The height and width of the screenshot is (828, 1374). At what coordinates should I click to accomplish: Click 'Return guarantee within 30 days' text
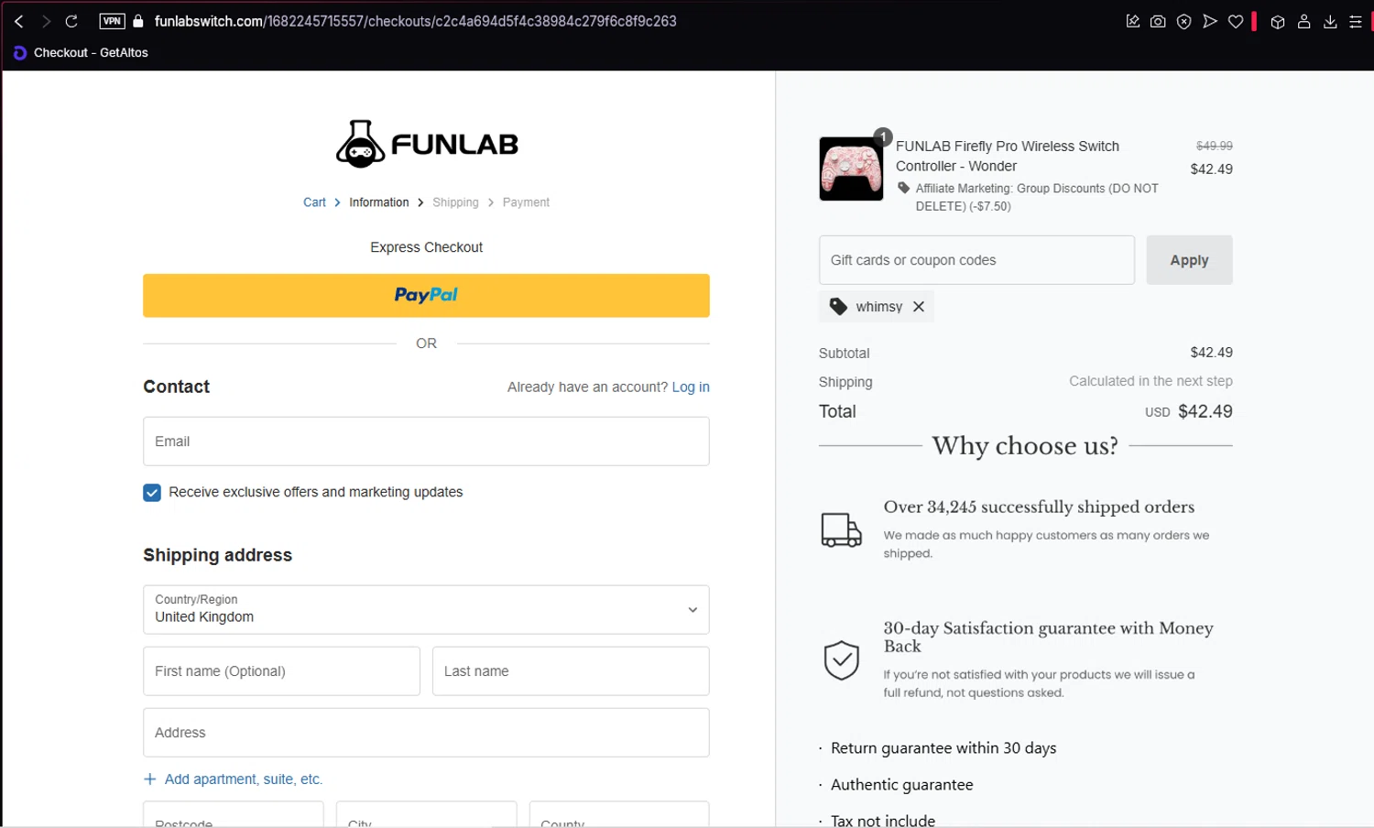[x=943, y=748]
